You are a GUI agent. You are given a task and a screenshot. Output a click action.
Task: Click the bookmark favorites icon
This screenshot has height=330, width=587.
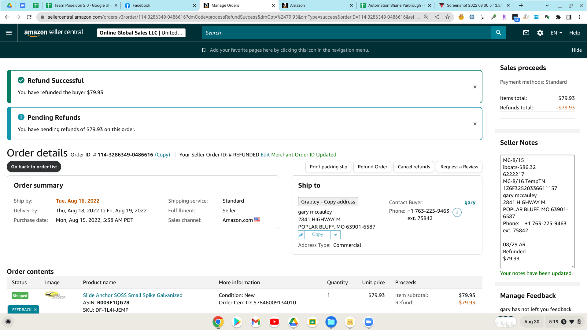[x=204, y=50]
